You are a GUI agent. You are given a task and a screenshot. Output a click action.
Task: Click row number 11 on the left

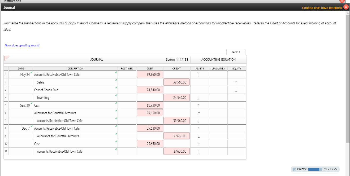point(6,151)
